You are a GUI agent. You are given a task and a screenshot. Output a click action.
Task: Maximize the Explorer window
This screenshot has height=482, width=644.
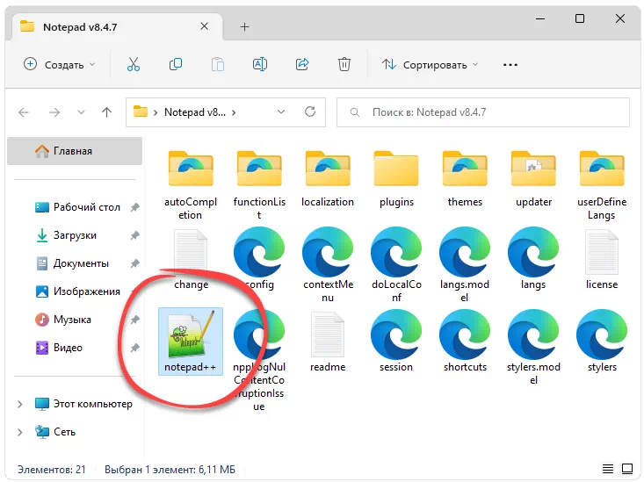click(580, 18)
